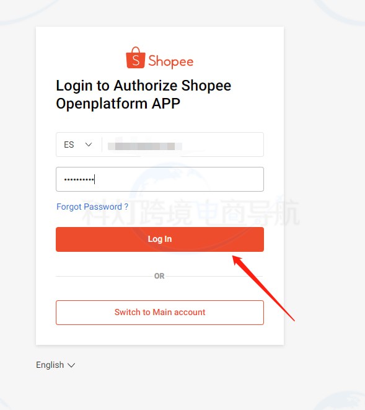Click the faint Chinese watermark text
The image size is (365, 410).
191,212
